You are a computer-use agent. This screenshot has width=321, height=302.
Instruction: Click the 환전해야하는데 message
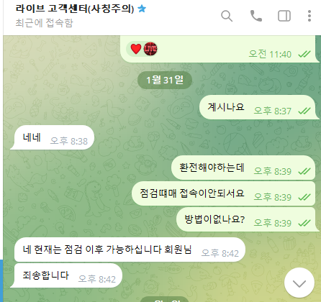pyautogui.click(x=243, y=168)
